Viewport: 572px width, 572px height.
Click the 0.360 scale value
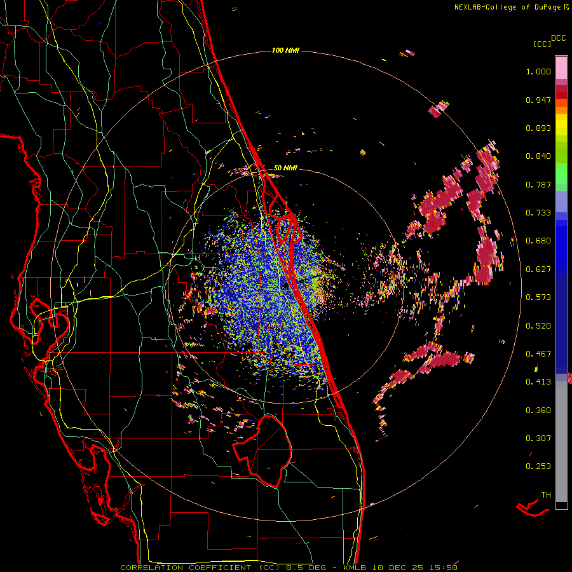(538, 411)
